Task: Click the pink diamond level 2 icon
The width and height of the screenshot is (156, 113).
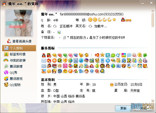Action: [x=70, y=55]
